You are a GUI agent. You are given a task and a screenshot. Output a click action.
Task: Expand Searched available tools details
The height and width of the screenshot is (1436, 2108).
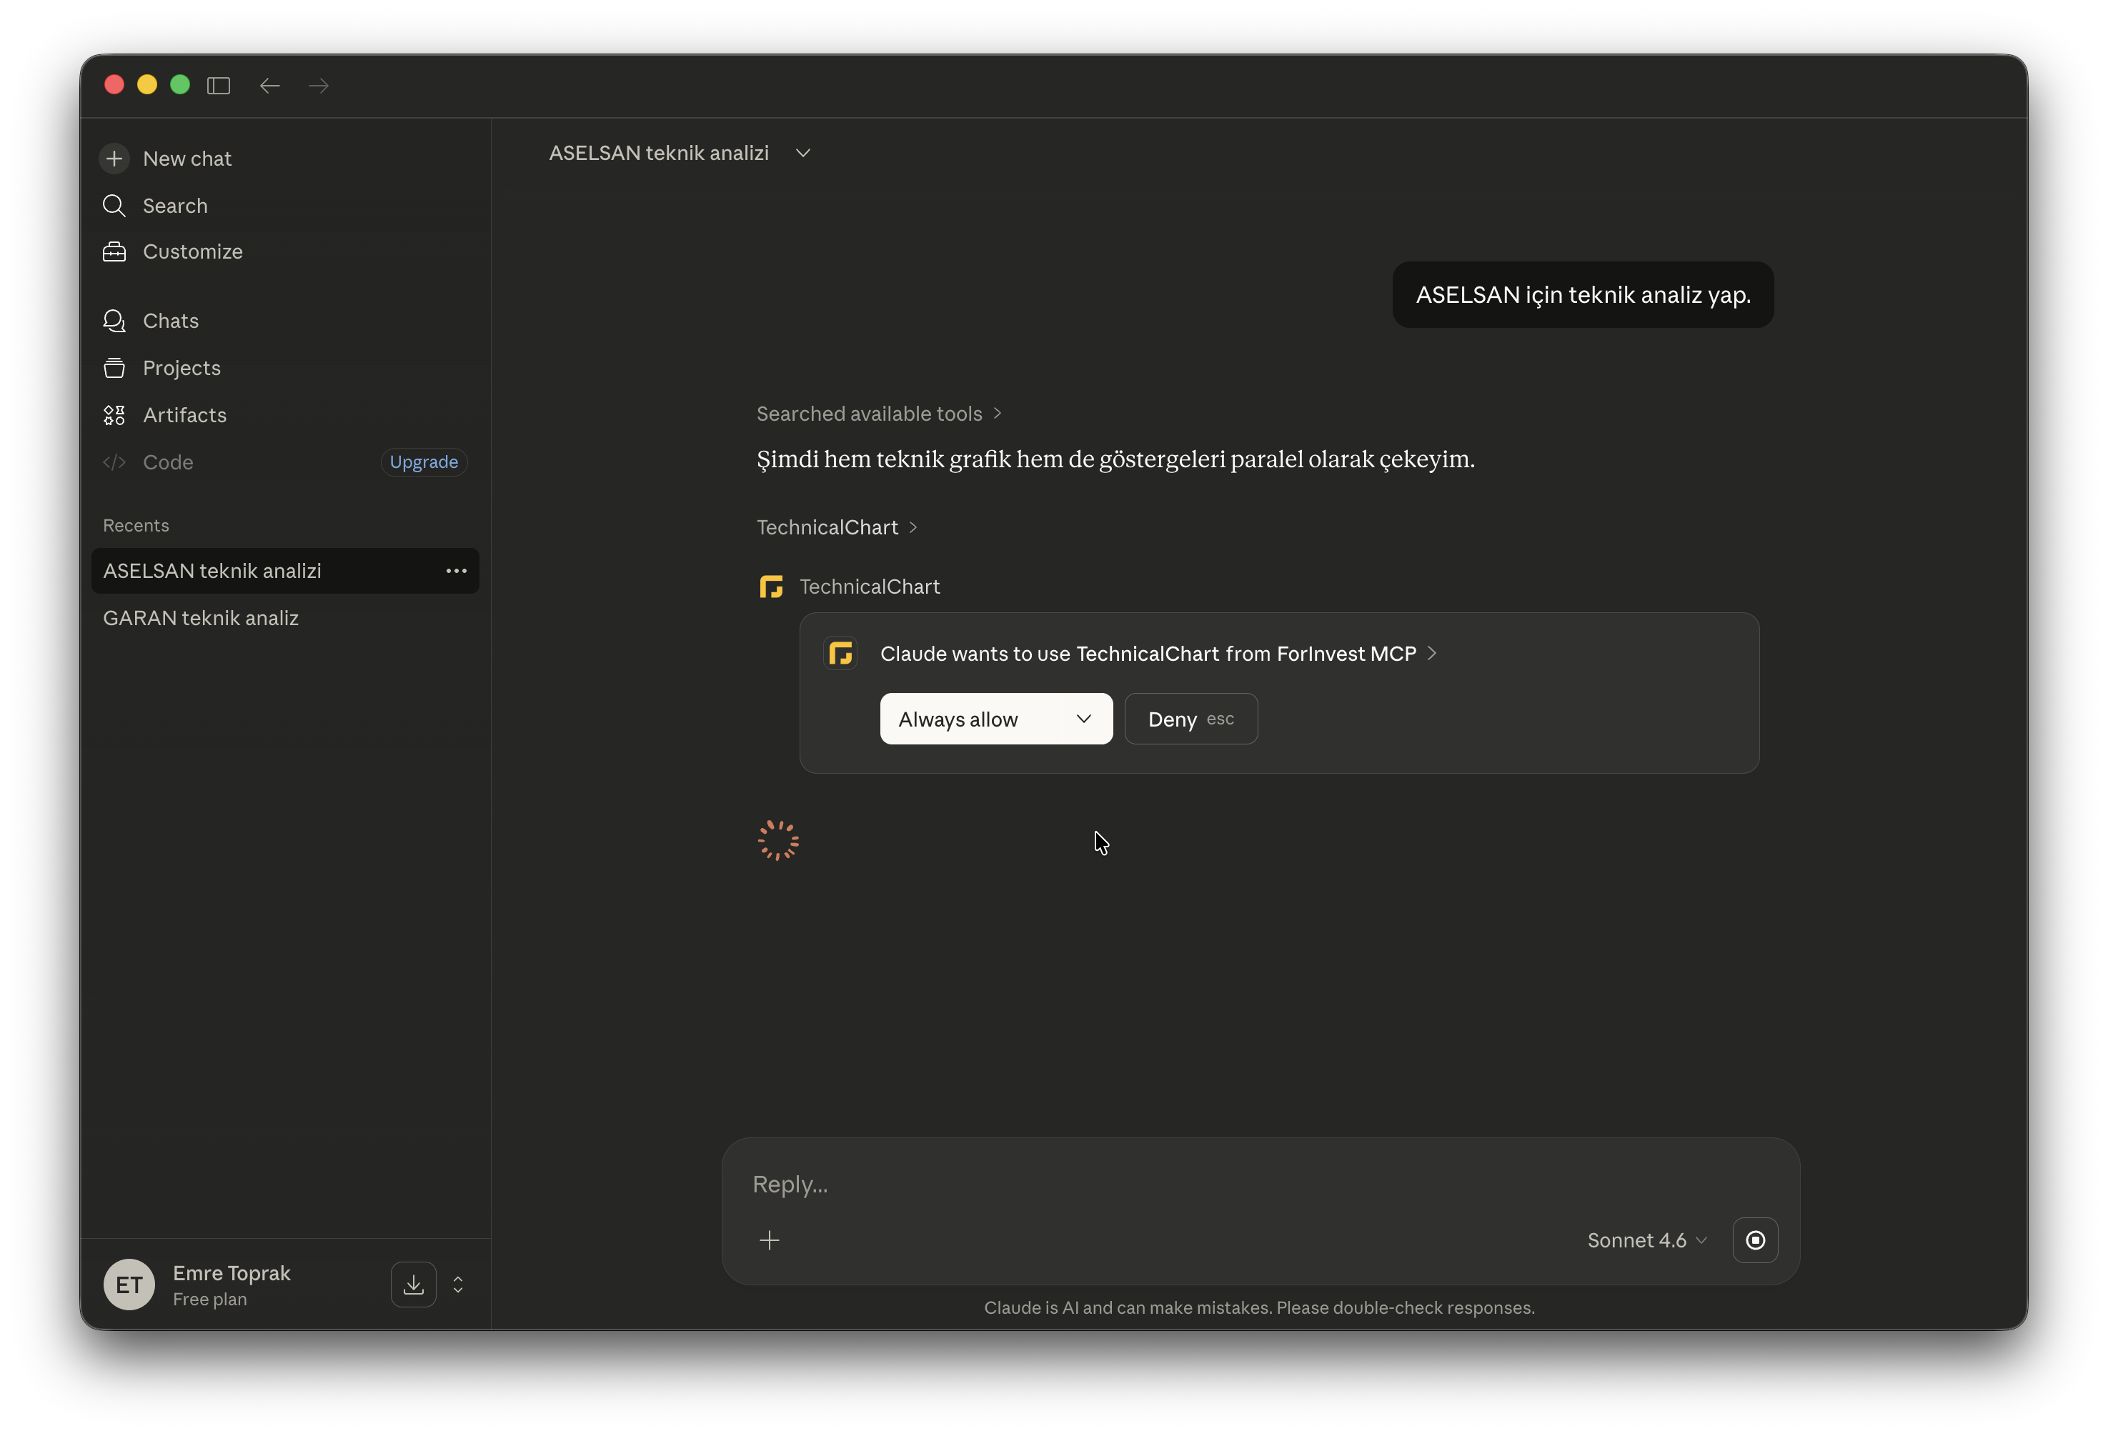(879, 414)
